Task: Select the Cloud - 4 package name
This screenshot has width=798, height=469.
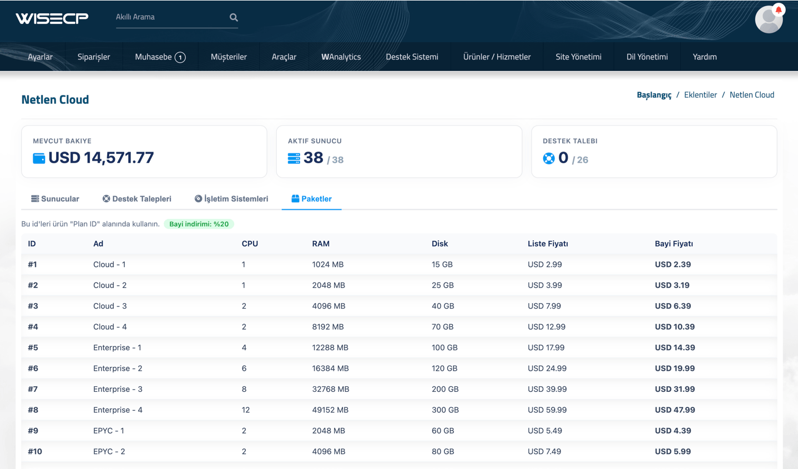Action: click(110, 327)
